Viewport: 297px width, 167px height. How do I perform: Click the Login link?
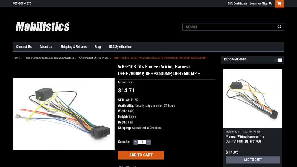tap(253, 3)
